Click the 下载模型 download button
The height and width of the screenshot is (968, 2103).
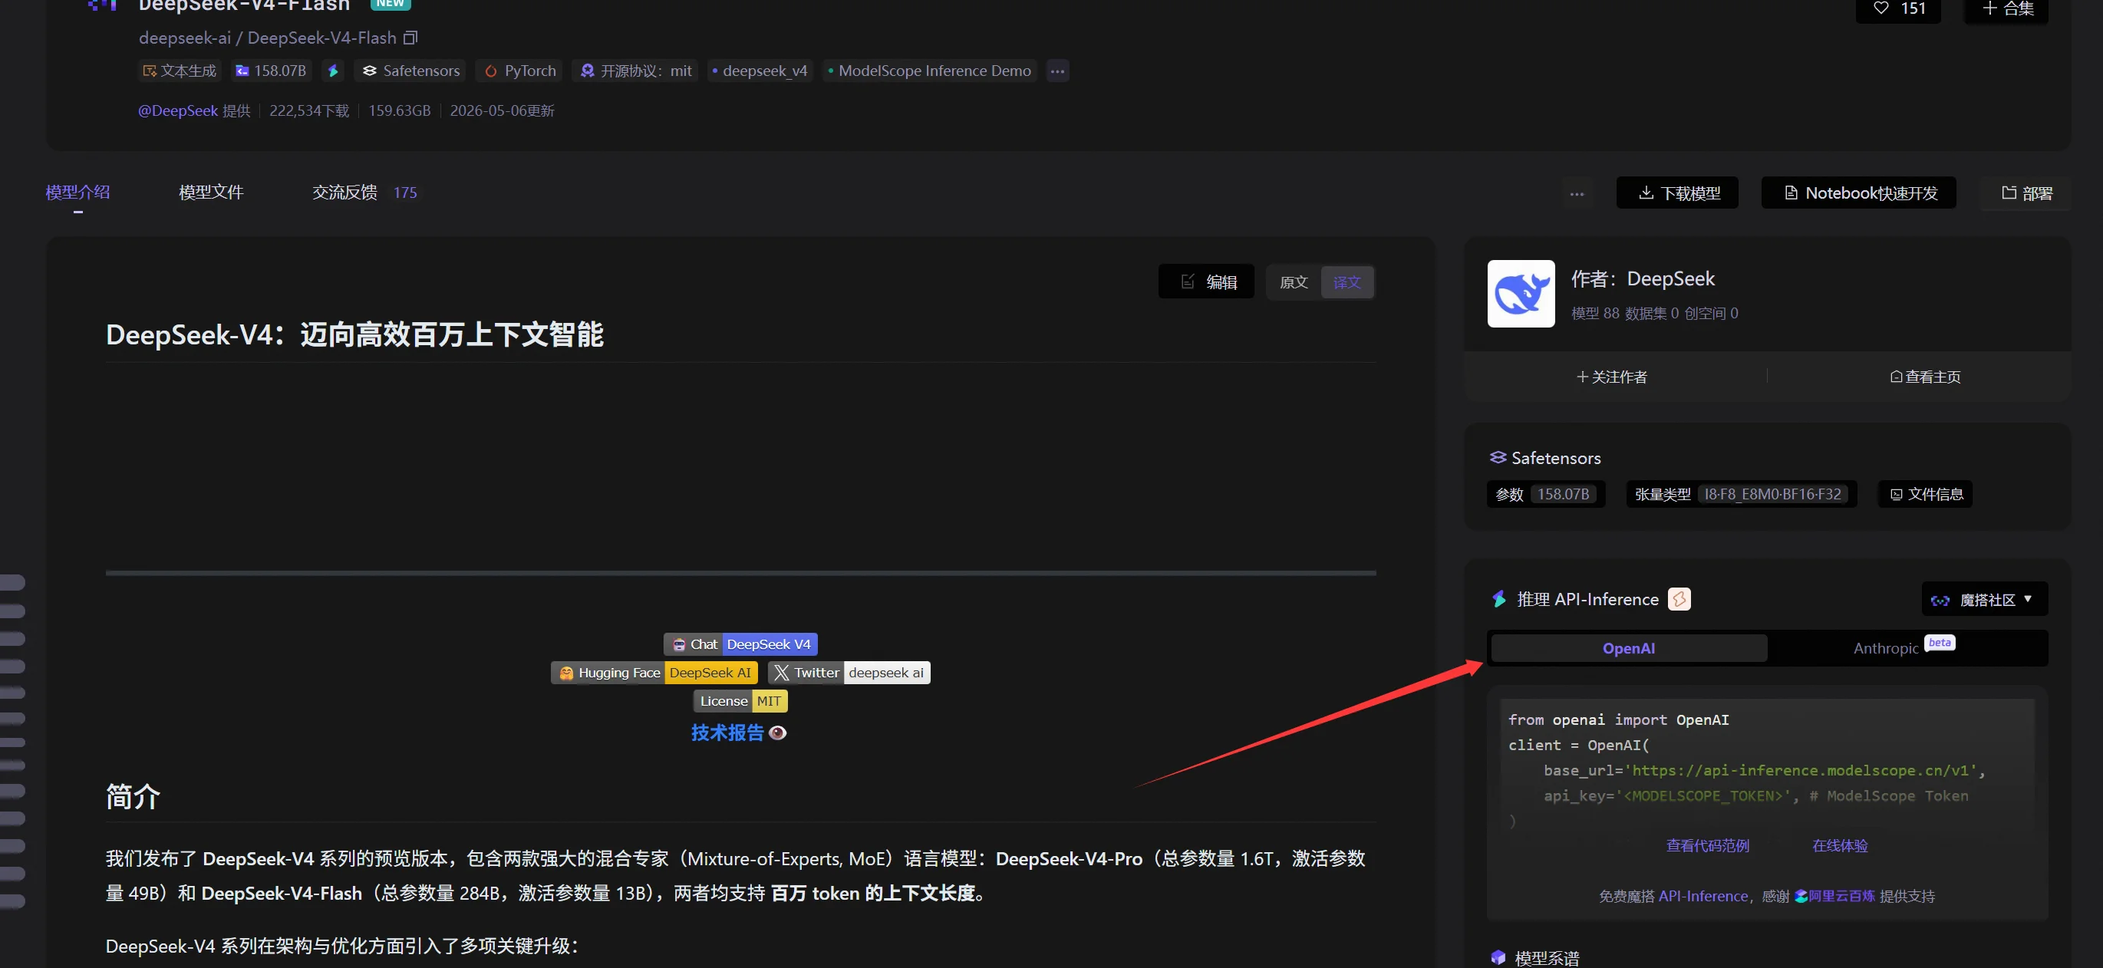[1678, 193]
